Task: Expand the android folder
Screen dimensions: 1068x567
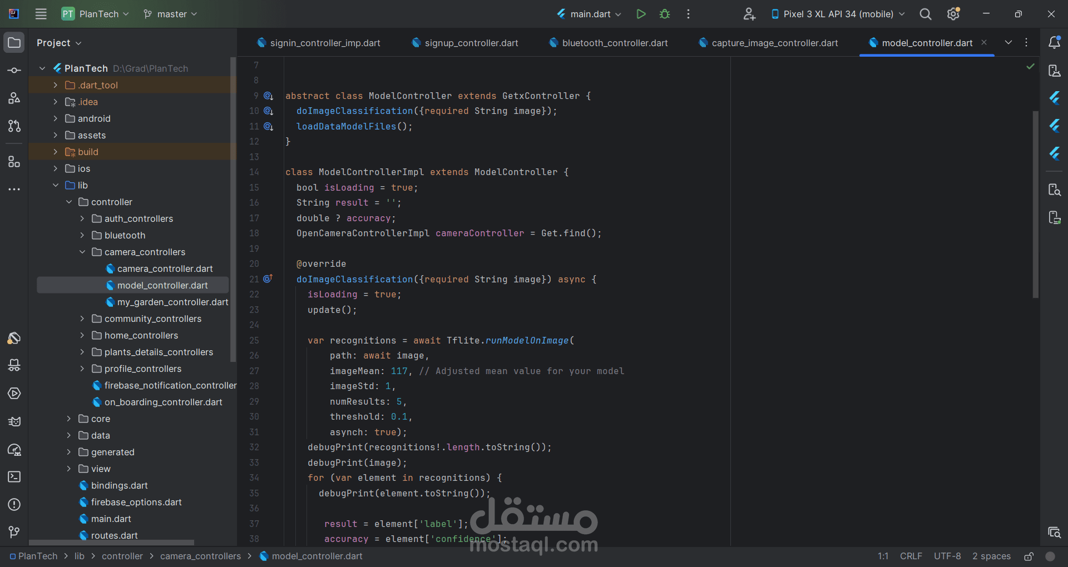Action: tap(55, 118)
